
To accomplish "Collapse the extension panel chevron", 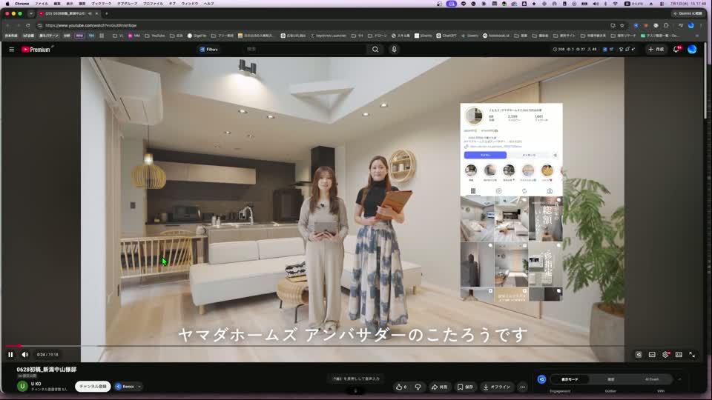I will click(x=680, y=379).
